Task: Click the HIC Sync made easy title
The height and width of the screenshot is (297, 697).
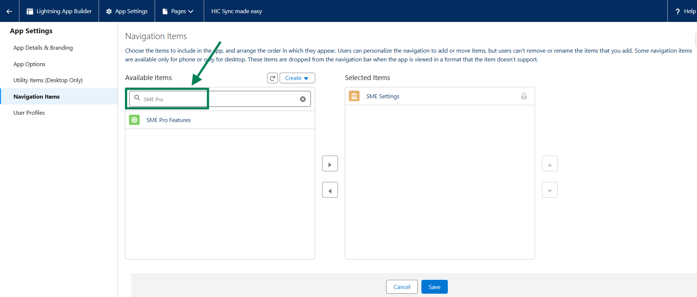Action: (x=237, y=11)
